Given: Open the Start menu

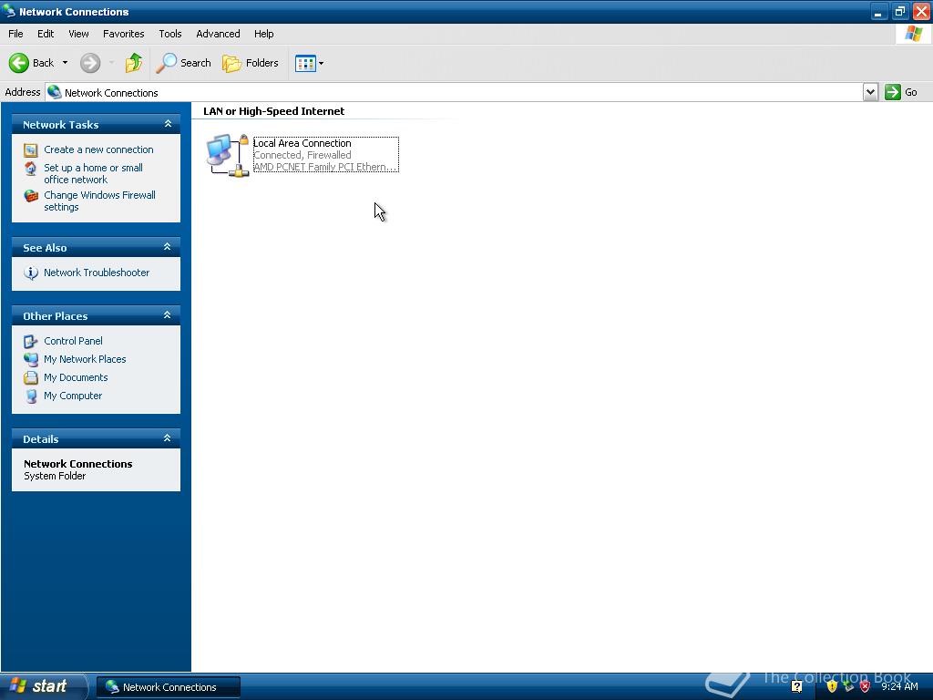Looking at the screenshot, I should coord(43,686).
